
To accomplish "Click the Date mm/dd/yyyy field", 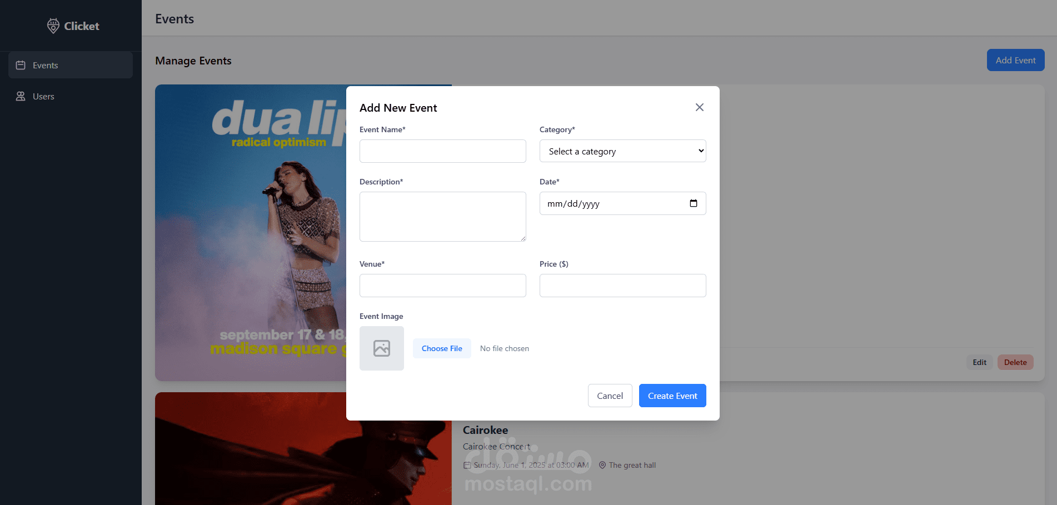I will coord(623,203).
